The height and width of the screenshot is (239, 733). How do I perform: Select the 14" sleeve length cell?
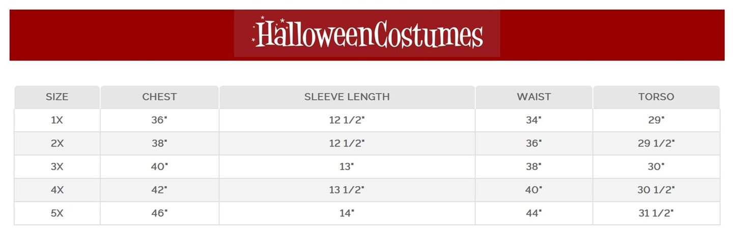pos(347,214)
